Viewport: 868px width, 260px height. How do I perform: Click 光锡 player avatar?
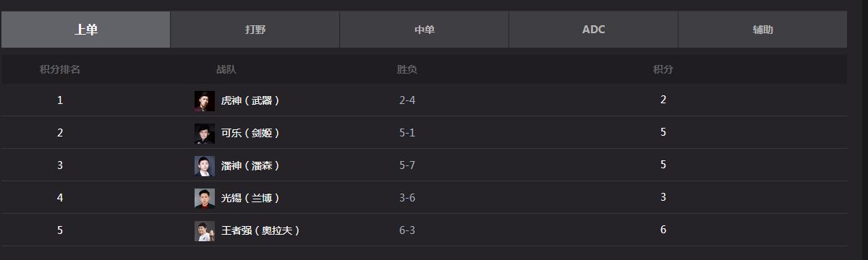(x=205, y=199)
